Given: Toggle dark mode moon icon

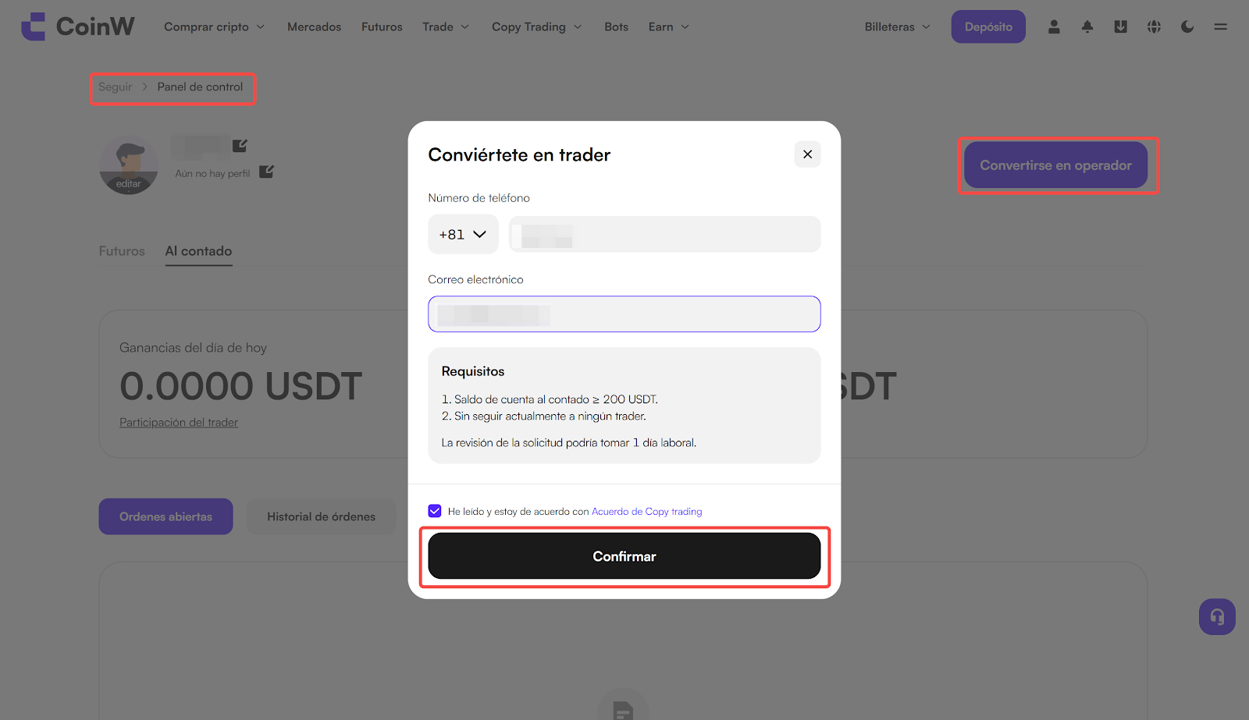Looking at the screenshot, I should [1187, 27].
